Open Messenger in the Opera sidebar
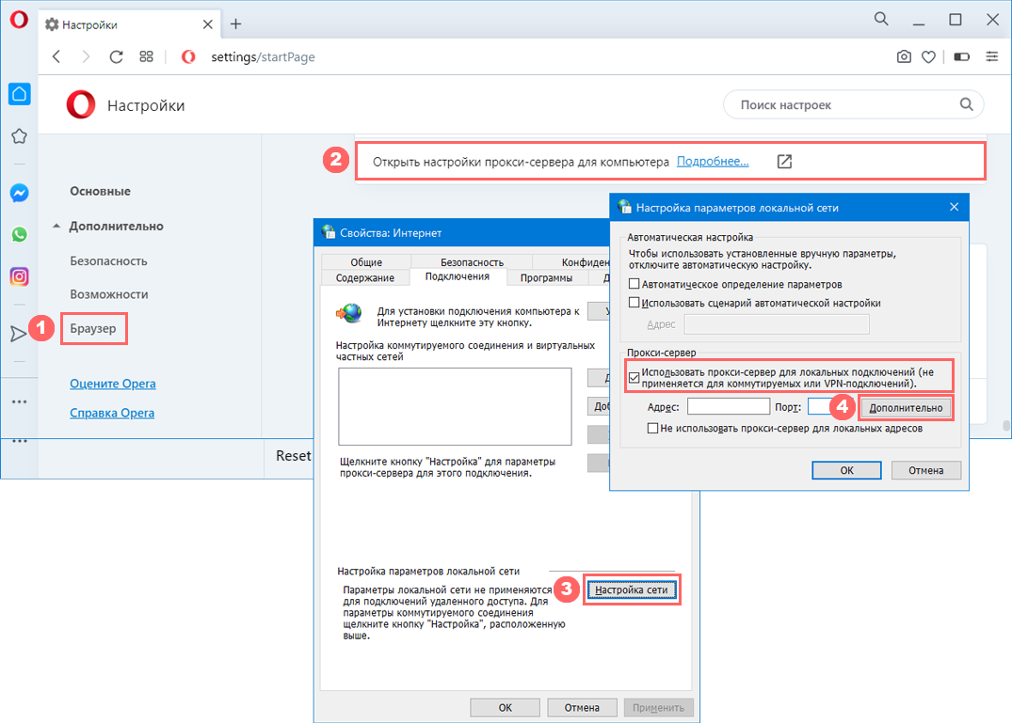The height and width of the screenshot is (723, 1012). tap(19, 193)
